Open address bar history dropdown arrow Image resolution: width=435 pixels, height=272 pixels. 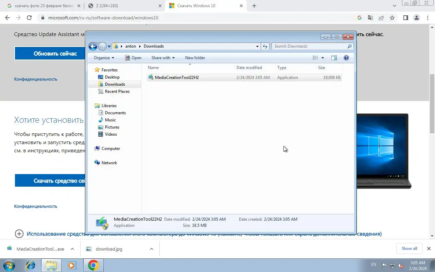coord(257,46)
